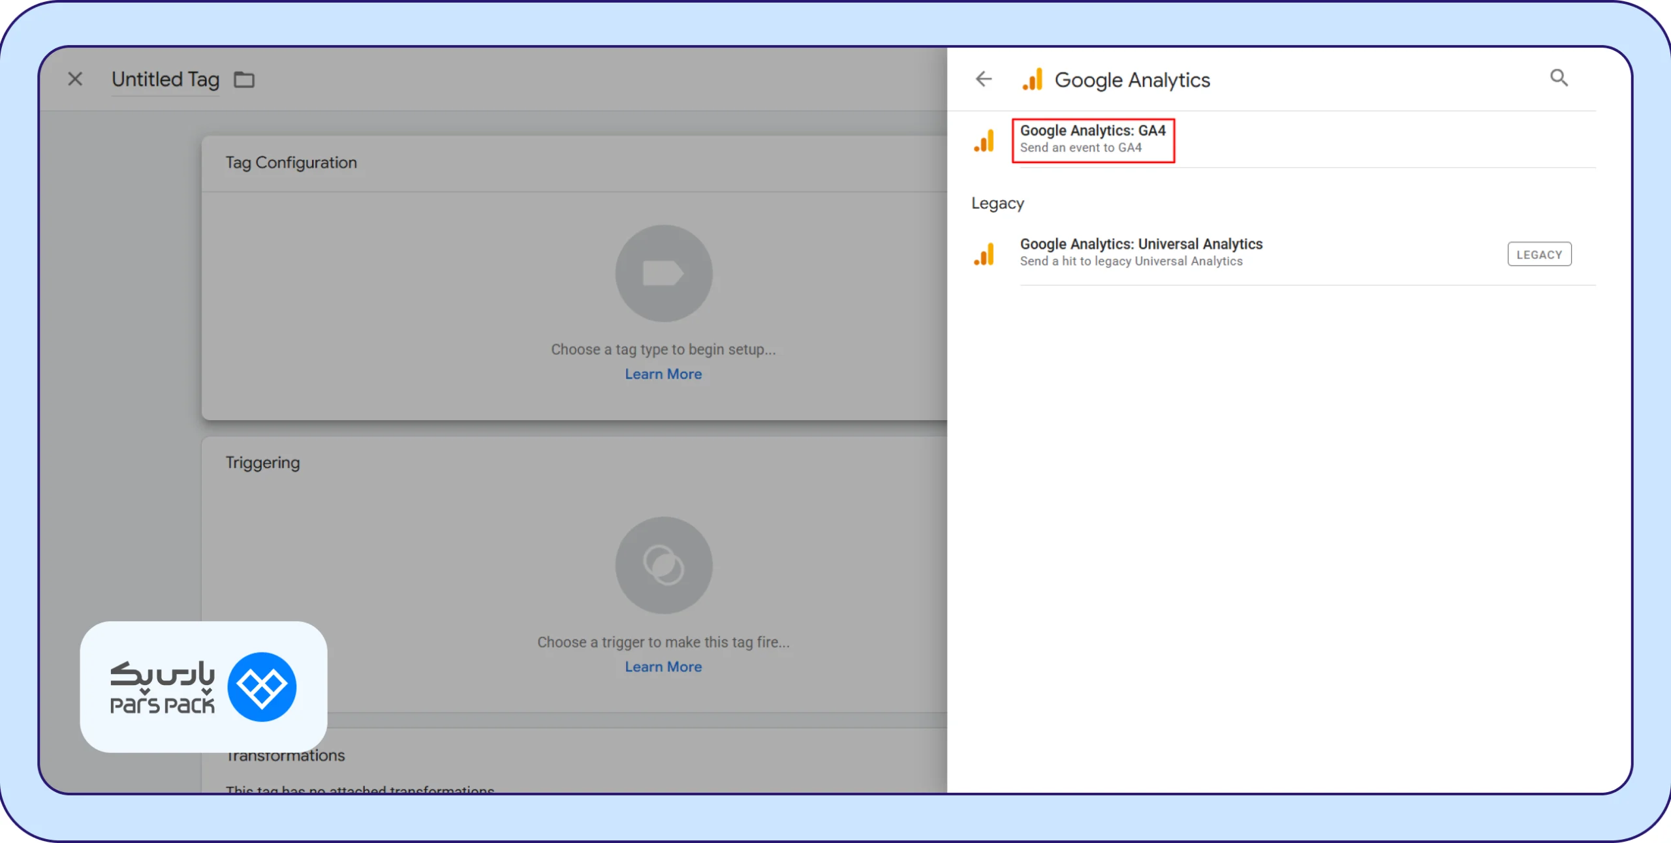
Task: Click 'Choose a tag type to begin setup...' text
Action: [x=663, y=350]
